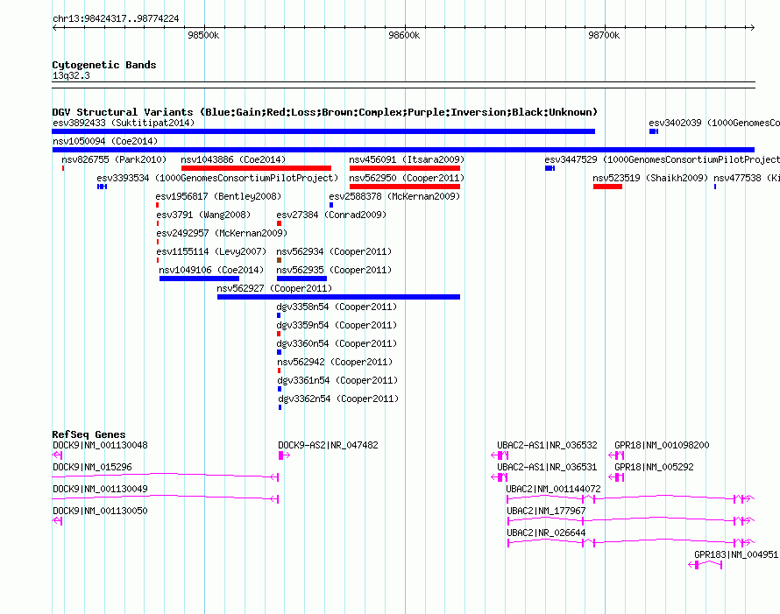Click esv2588378 (McKernan2009) label
Viewport: 780px width, 614px height.
[394, 196]
